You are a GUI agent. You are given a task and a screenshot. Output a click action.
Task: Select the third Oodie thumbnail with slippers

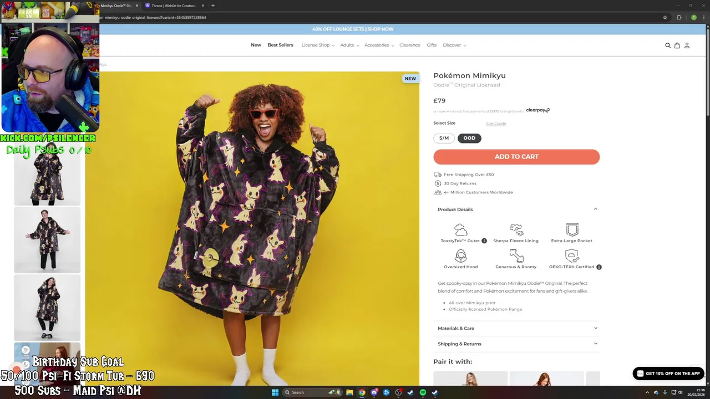point(47,308)
